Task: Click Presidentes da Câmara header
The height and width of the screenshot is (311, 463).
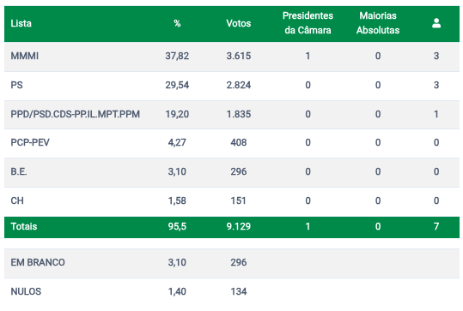Action: (x=308, y=23)
